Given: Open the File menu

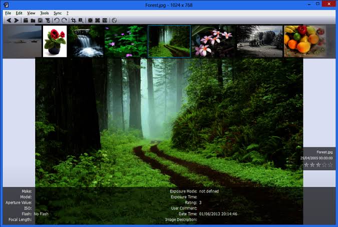Looking at the screenshot, I should [8, 12].
